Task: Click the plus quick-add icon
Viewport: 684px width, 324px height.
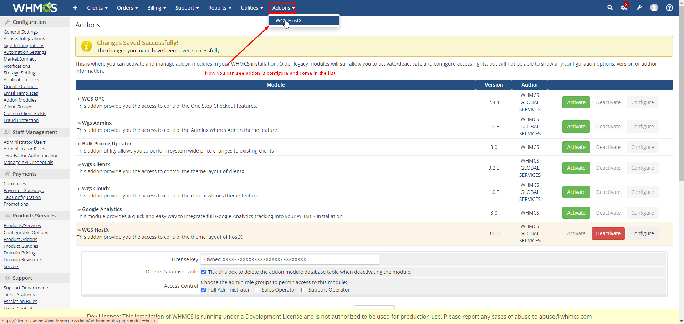Action: click(75, 8)
